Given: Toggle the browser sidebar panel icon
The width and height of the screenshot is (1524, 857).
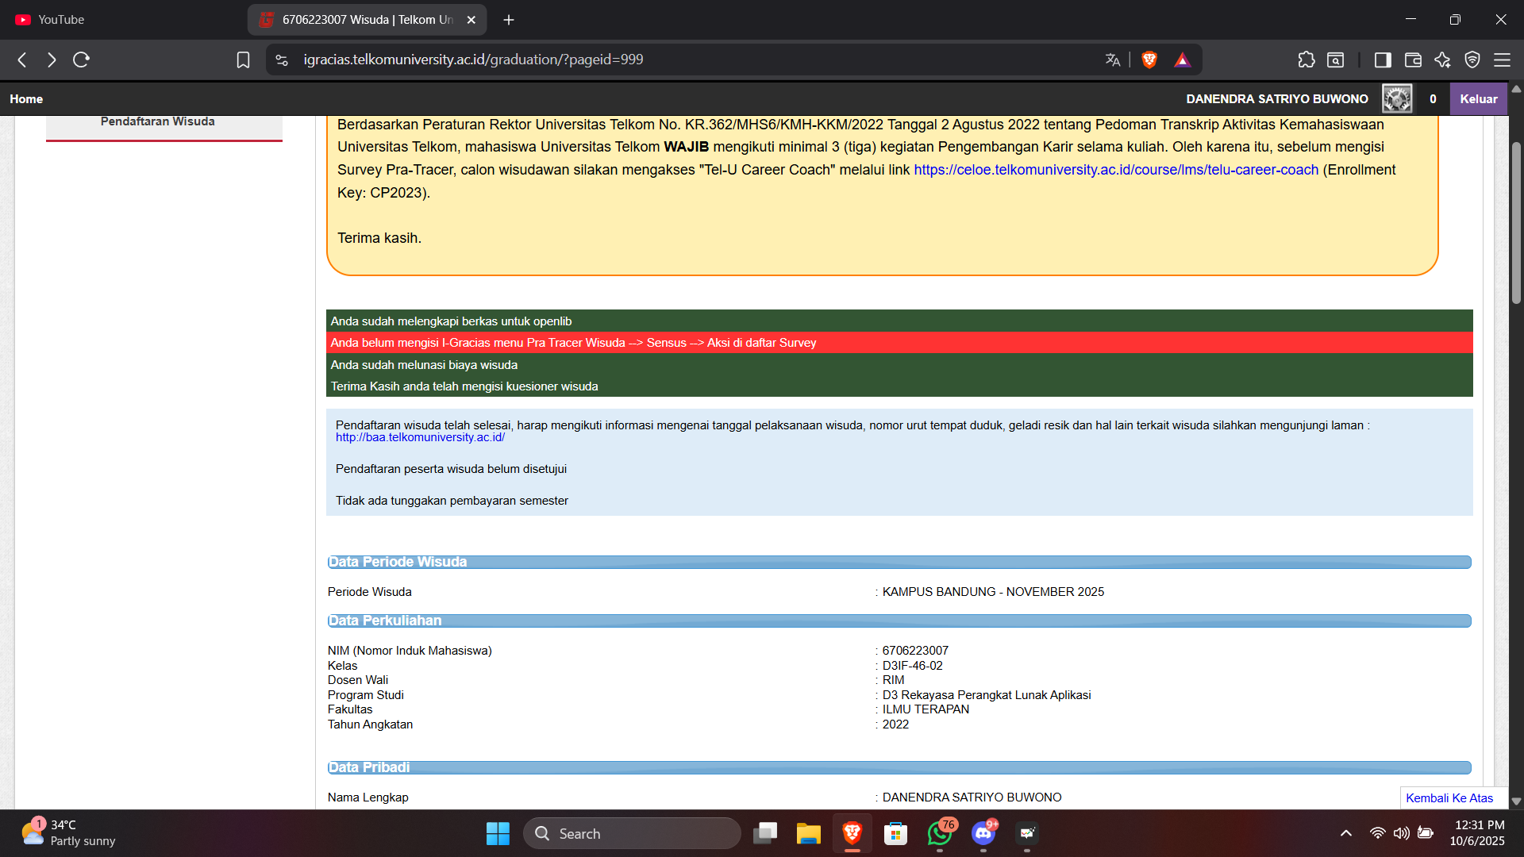Looking at the screenshot, I should [x=1382, y=60].
